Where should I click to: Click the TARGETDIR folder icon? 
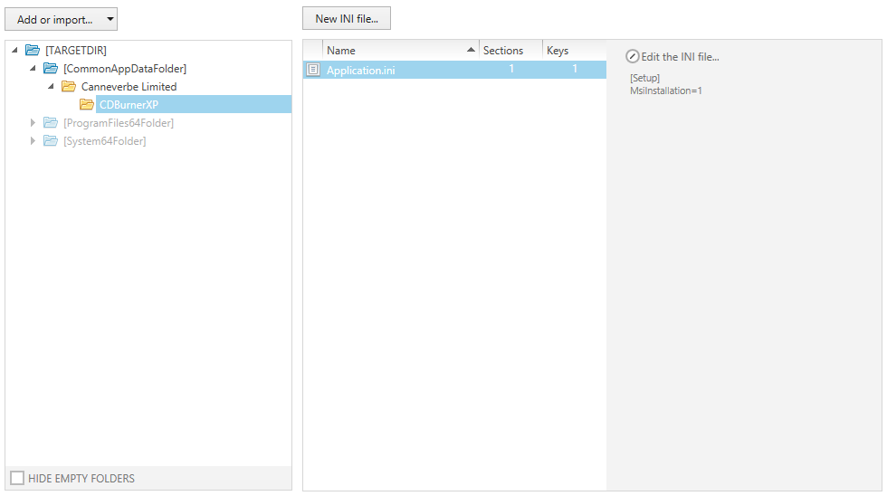33,51
